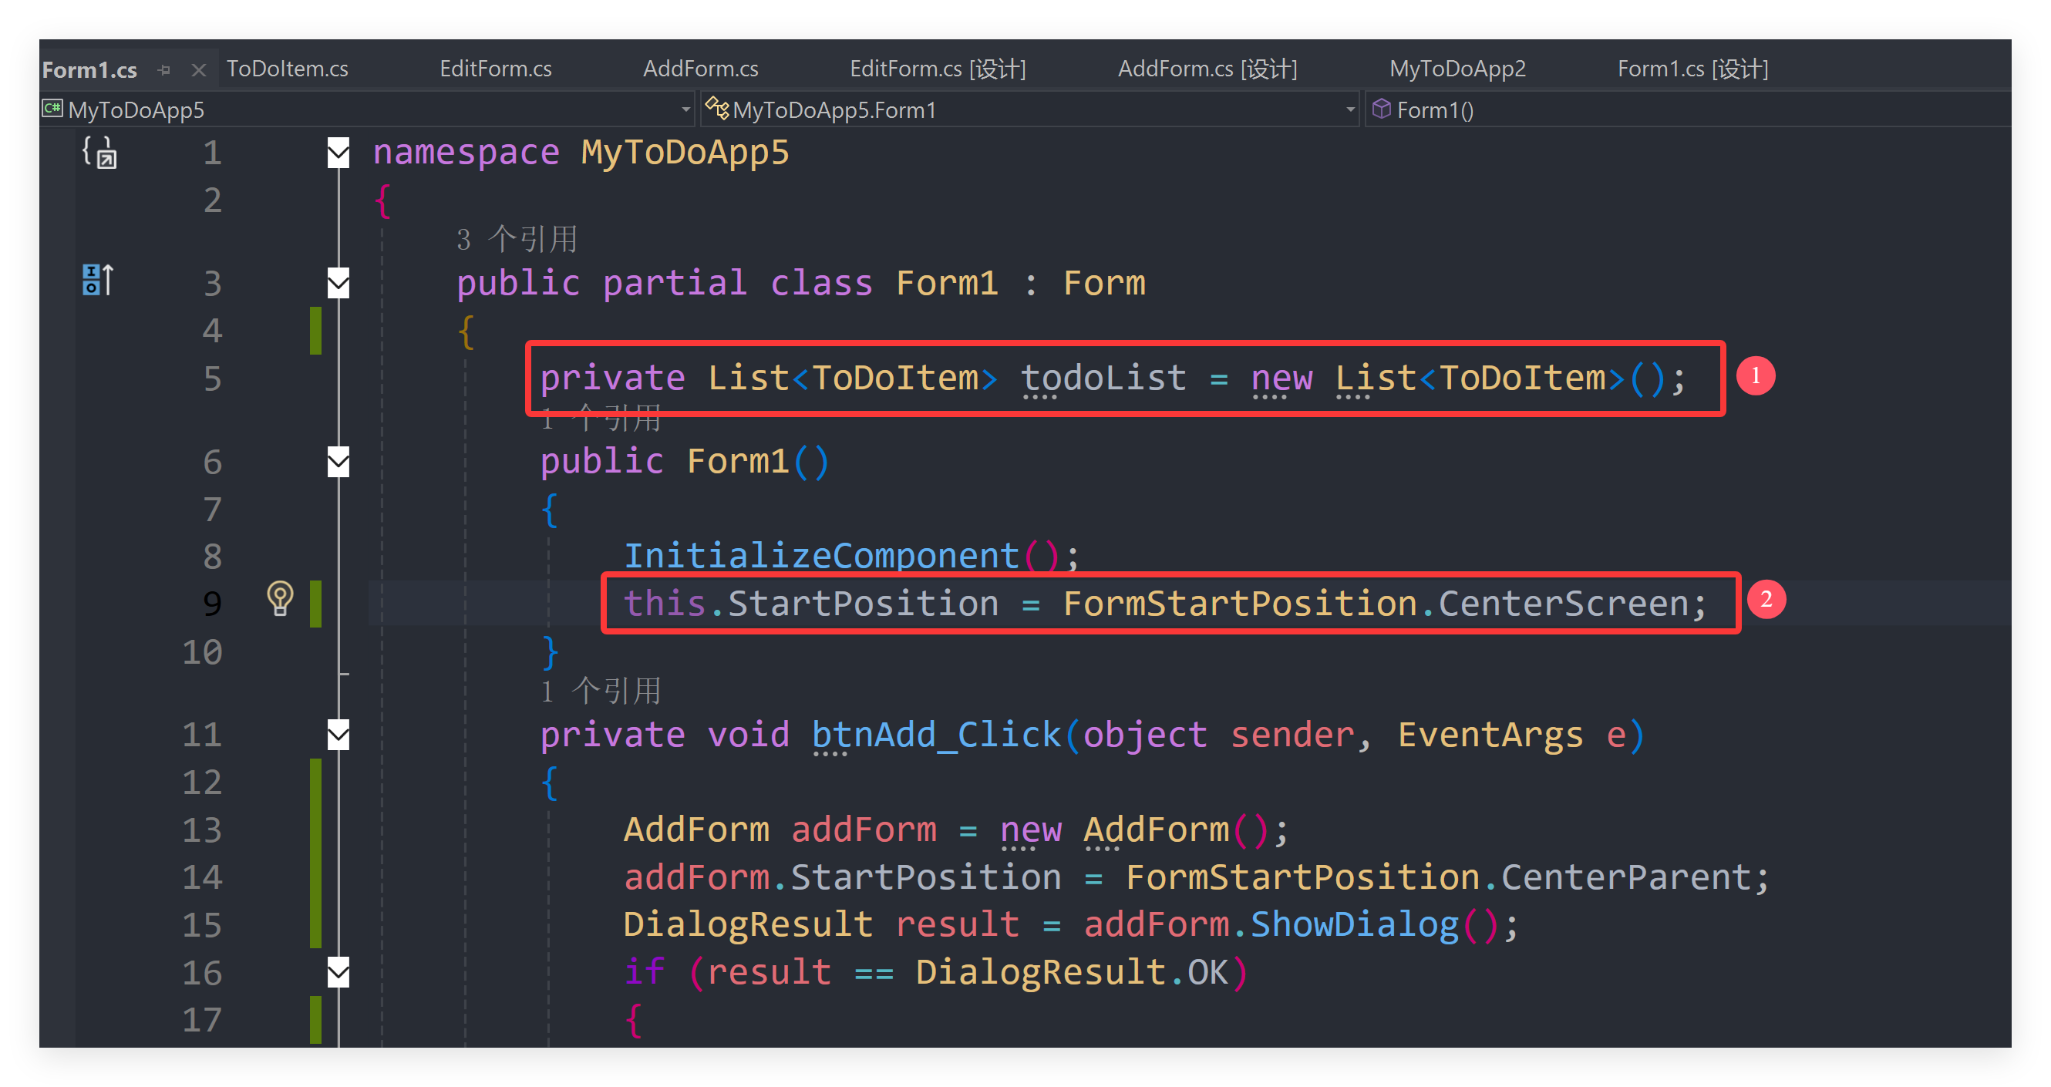Collapse the Form1 class at line 3
Viewport: 2051px width, 1087px height.
tap(338, 283)
